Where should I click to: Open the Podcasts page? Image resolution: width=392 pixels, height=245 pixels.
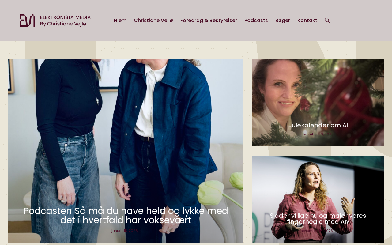tap(256, 21)
